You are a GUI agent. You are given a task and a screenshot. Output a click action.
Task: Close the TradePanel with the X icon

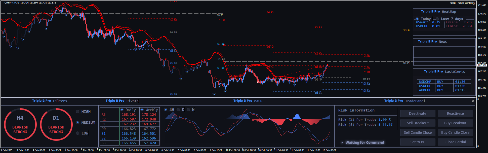[x=473, y=101]
